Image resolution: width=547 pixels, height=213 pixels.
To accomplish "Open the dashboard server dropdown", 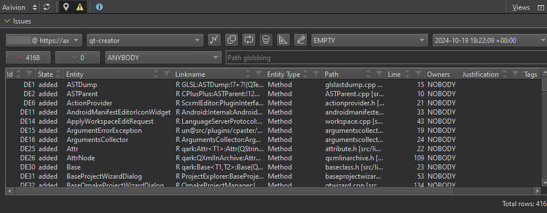I will click(44, 40).
